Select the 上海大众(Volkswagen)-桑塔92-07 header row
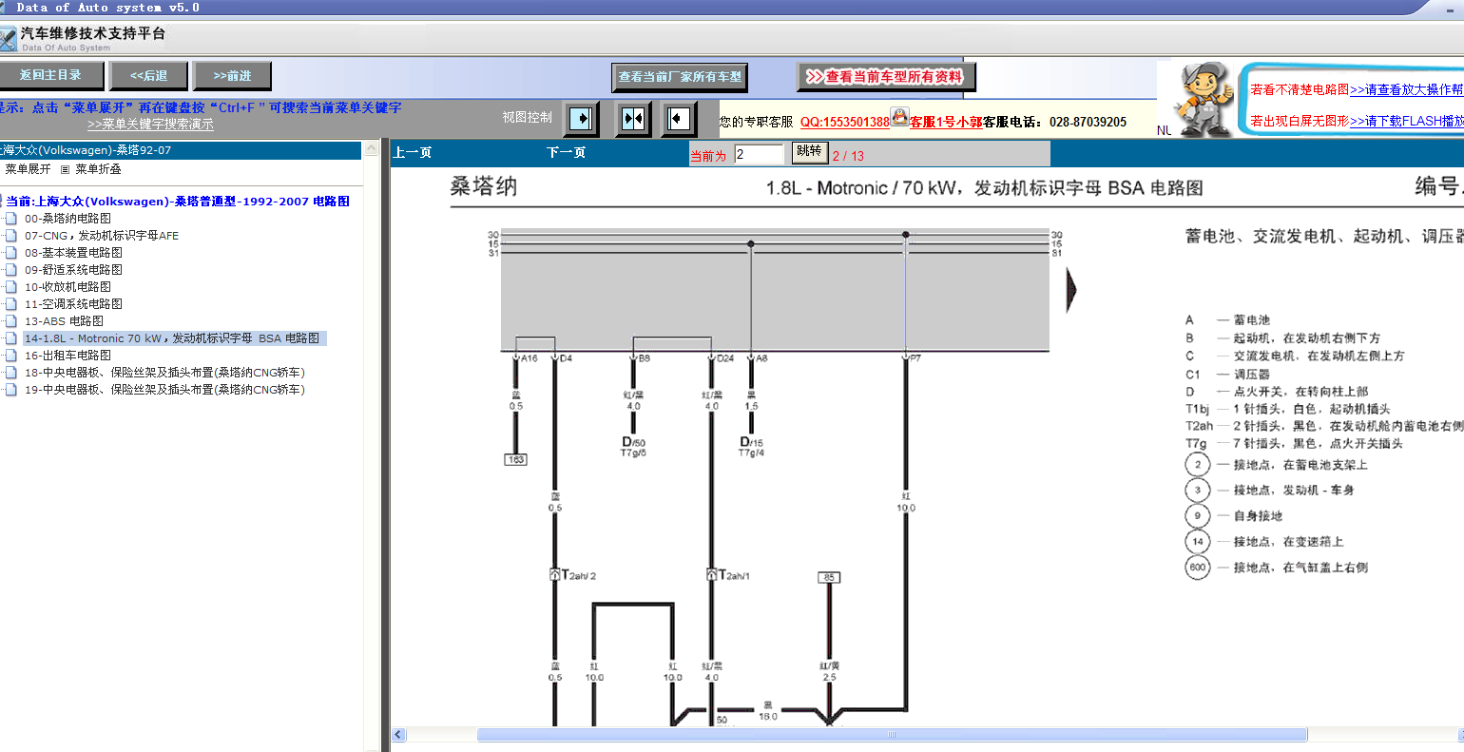1464x752 pixels. tap(181, 150)
